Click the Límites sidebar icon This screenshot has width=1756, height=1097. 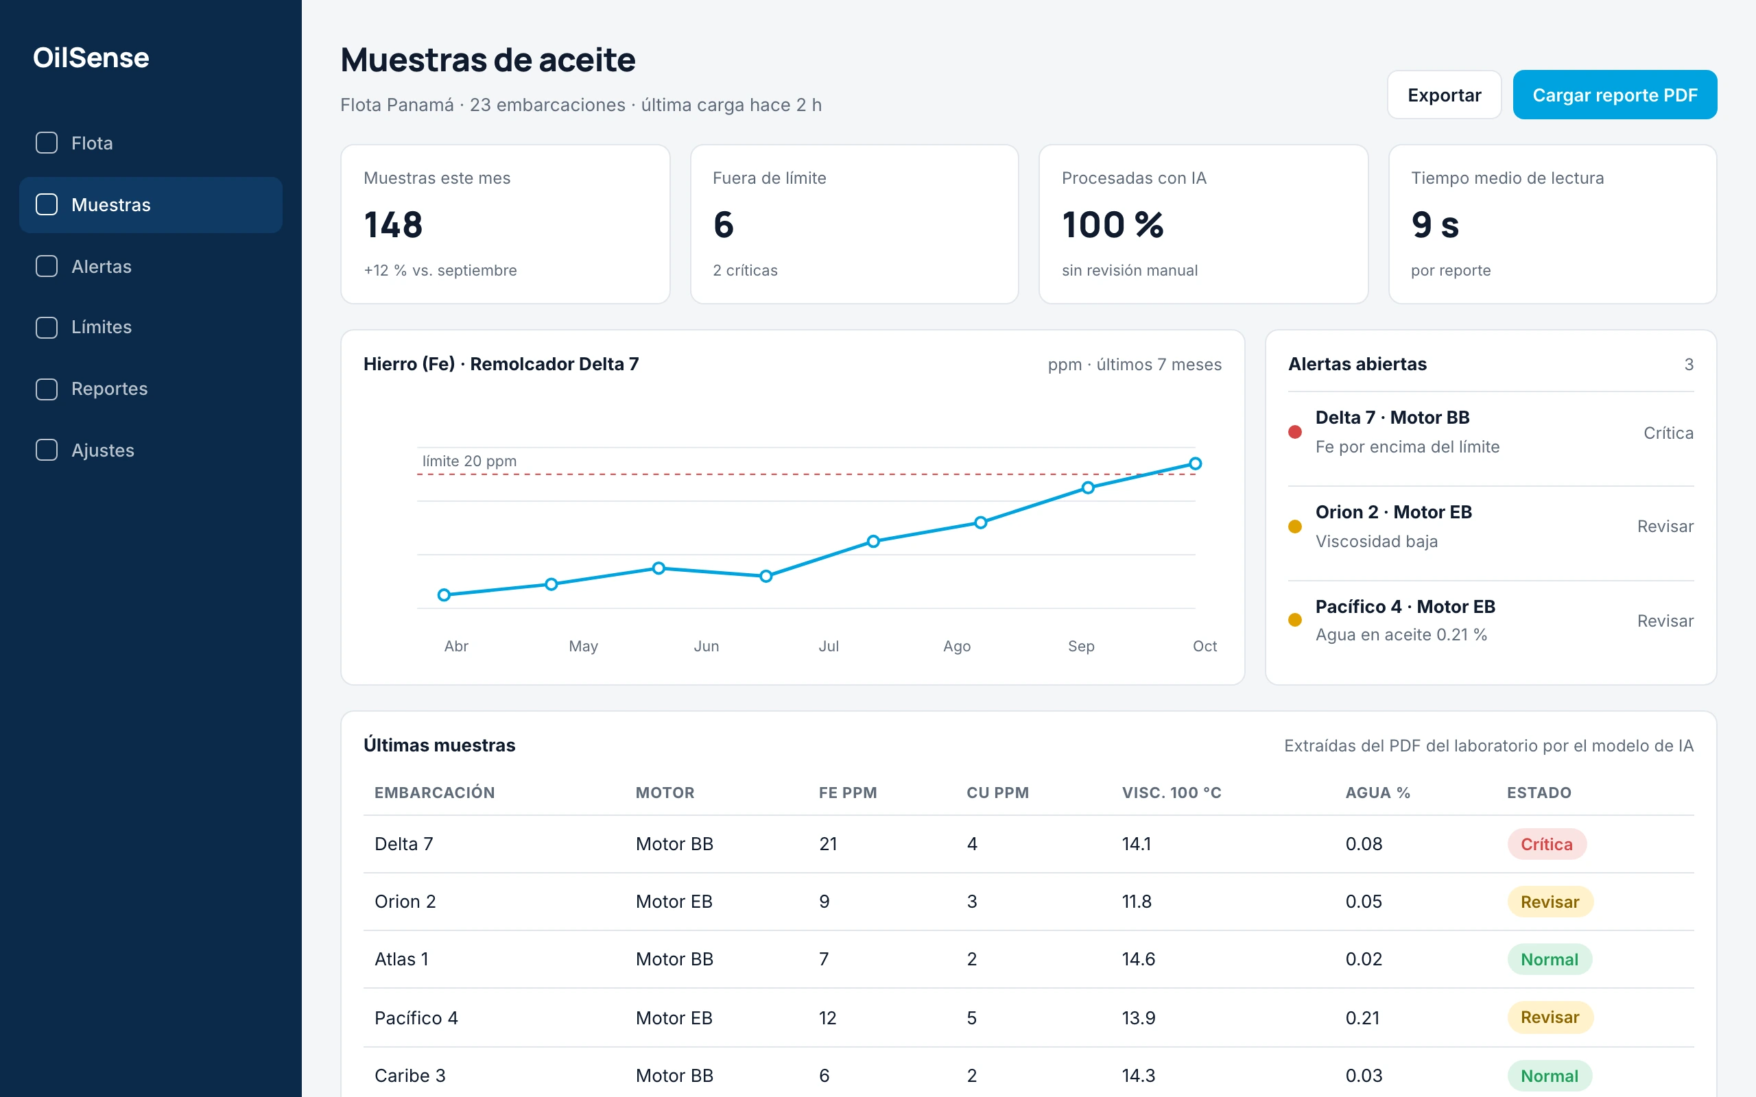click(x=47, y=327)
